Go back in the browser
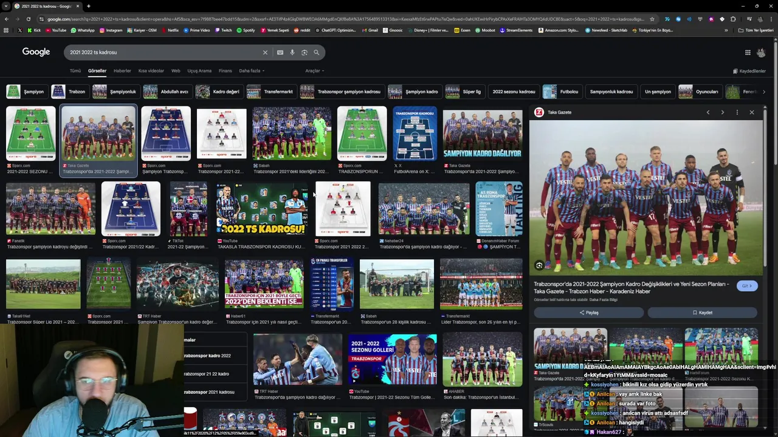 pos(7,19)
